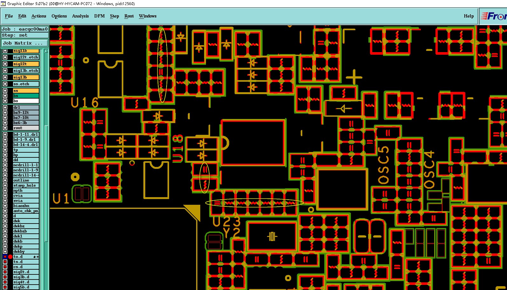The width and height of the screenshot is (507, 290).
Task: Select the sig13b.etch layer name
Action: [x=26, y=71]
